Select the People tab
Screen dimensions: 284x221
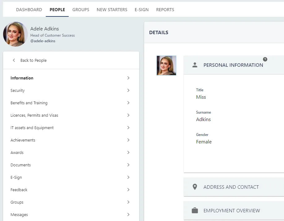(x=57, y=10)
